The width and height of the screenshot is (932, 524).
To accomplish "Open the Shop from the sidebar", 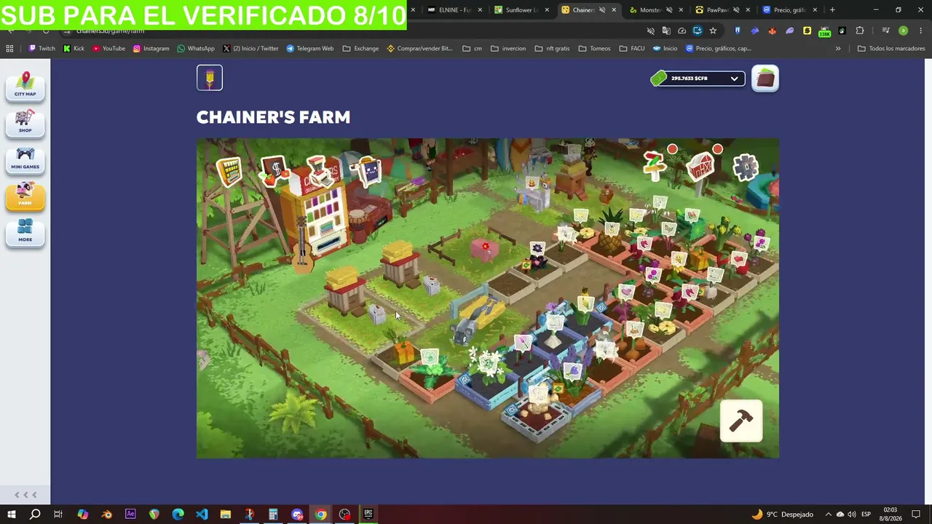I will click(25, 122).
